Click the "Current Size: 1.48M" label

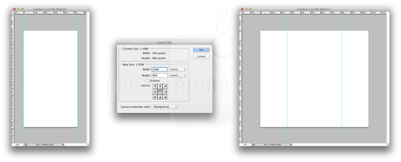[x=135, y=48]
